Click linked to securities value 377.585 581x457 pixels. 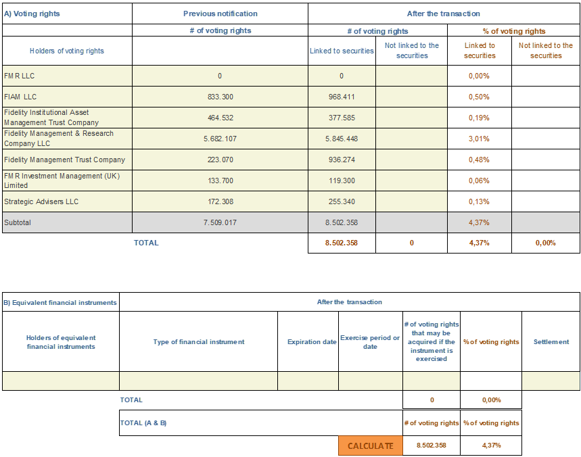342,118
